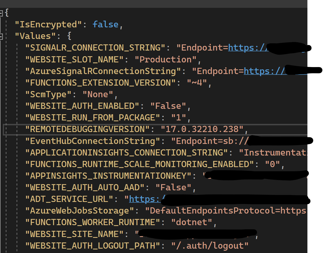The width and height of the screenshot is (323, 253).
Task: Click the "FUNCTIONS_WORKER_RUNTIME" key
Action: (93, 222)
